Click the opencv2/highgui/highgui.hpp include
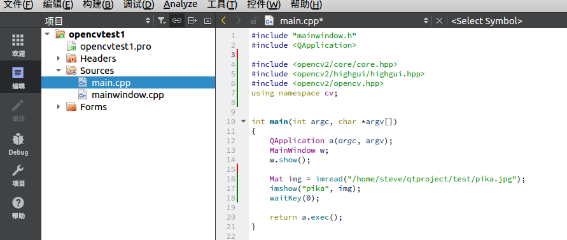This screenshot has height=240, width=567. 359,74
